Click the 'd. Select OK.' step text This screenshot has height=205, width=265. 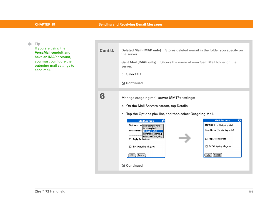point(132,74)
